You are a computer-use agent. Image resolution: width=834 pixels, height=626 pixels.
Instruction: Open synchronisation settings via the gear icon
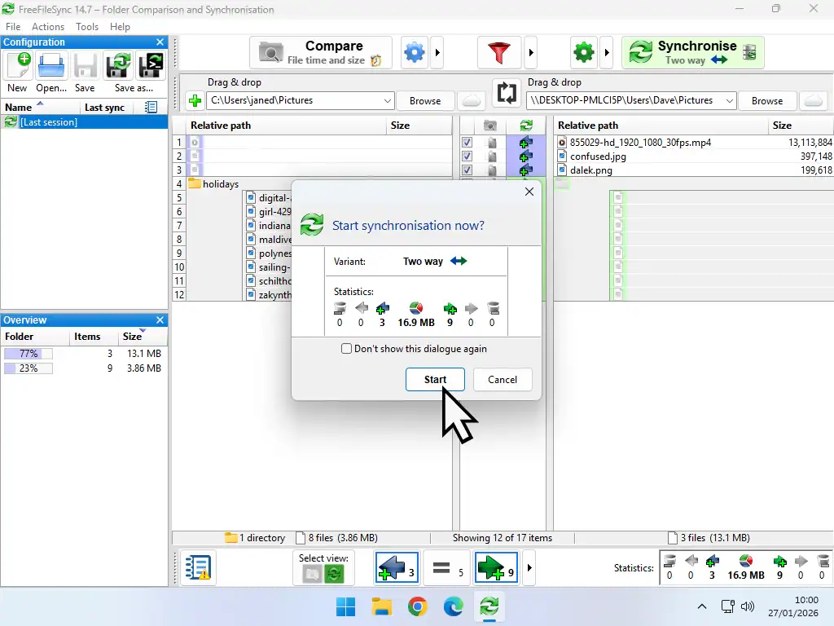[583, 51]
